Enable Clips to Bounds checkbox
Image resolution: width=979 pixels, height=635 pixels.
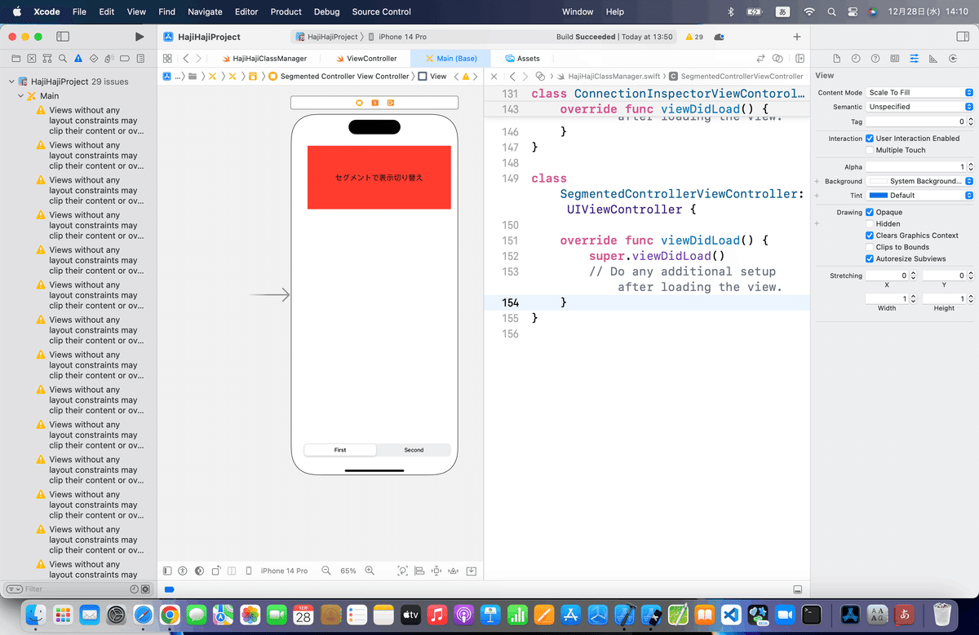(x=870, y=247)
